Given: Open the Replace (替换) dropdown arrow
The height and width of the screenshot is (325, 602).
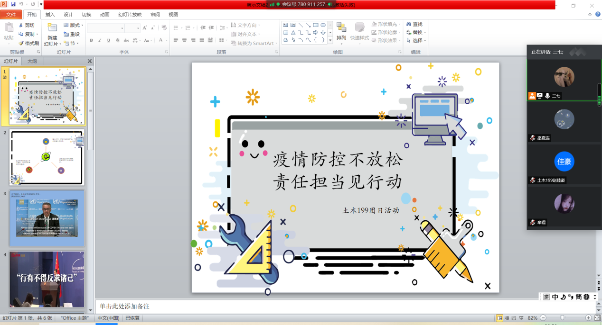Looking at the screenshot, I should 425,33.
